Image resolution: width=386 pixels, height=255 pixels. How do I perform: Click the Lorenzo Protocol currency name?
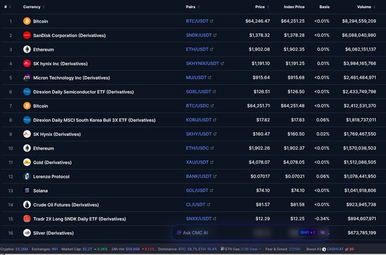click(x=51, y=177)
